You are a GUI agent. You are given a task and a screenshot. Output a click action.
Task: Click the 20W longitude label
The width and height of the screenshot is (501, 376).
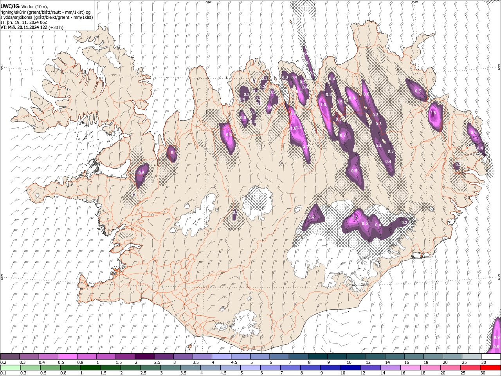(208, 2)
